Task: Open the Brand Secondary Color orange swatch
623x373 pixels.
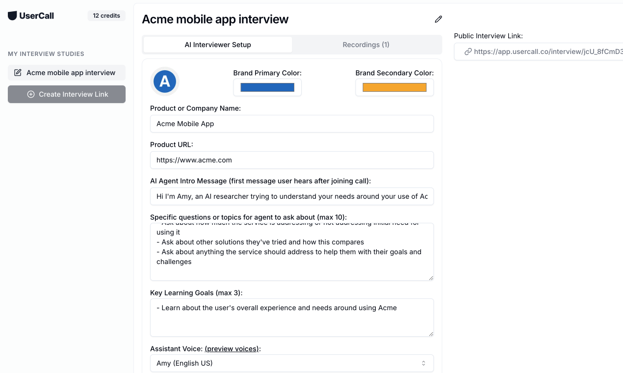Action: [394, 87]
